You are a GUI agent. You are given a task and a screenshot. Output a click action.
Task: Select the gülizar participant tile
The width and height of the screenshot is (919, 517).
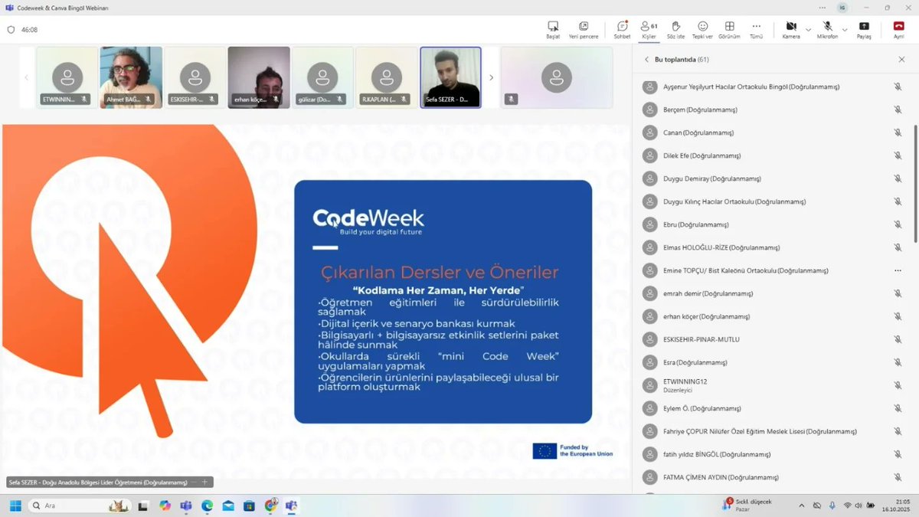(322, 77)
